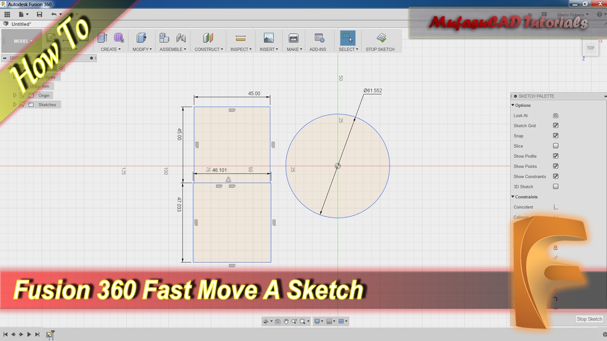The height and width of the screenshot is (341, 607).
Task: Open the ASSEMBLE menu
Action: pyautogui.click(x=173, y=49)
